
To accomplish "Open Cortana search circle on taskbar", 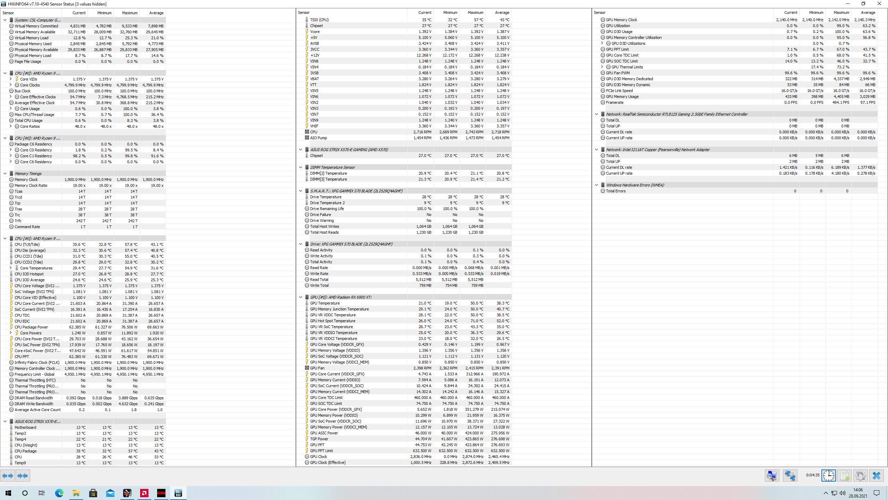I will (x=25, y=493).
